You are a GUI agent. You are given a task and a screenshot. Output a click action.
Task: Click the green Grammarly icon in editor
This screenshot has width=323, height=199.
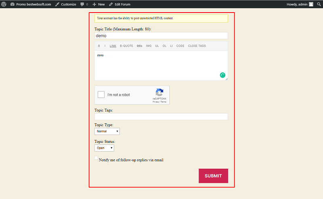click(222, 75)
